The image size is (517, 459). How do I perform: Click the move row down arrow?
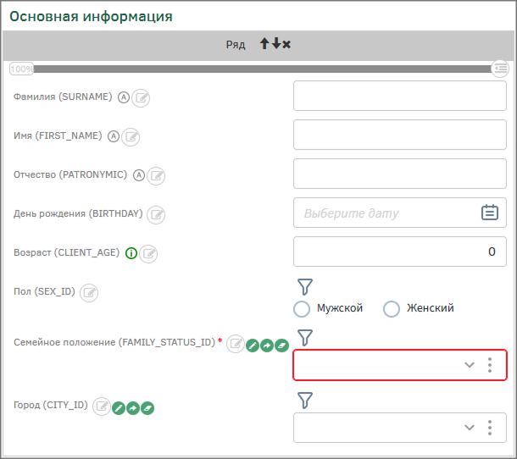[275, 44]
